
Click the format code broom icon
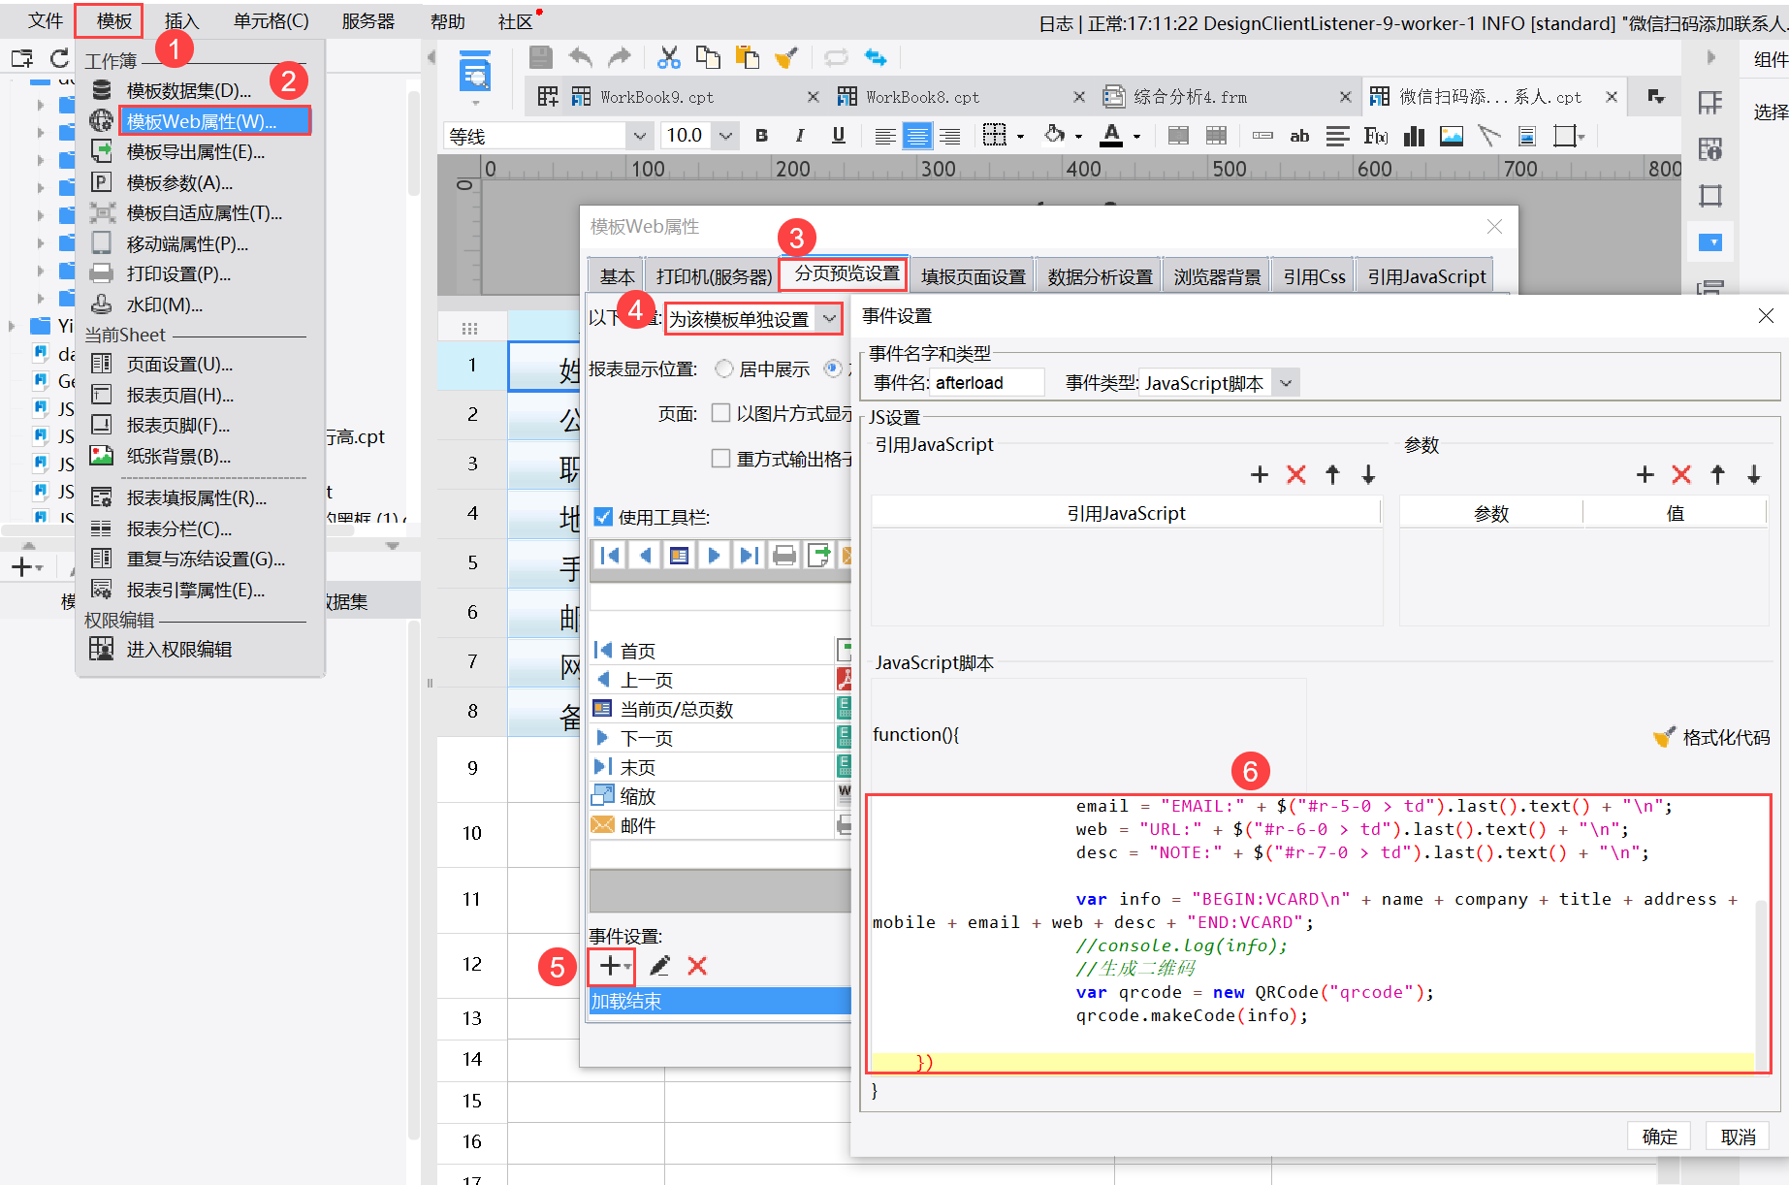coord(1664,738)
